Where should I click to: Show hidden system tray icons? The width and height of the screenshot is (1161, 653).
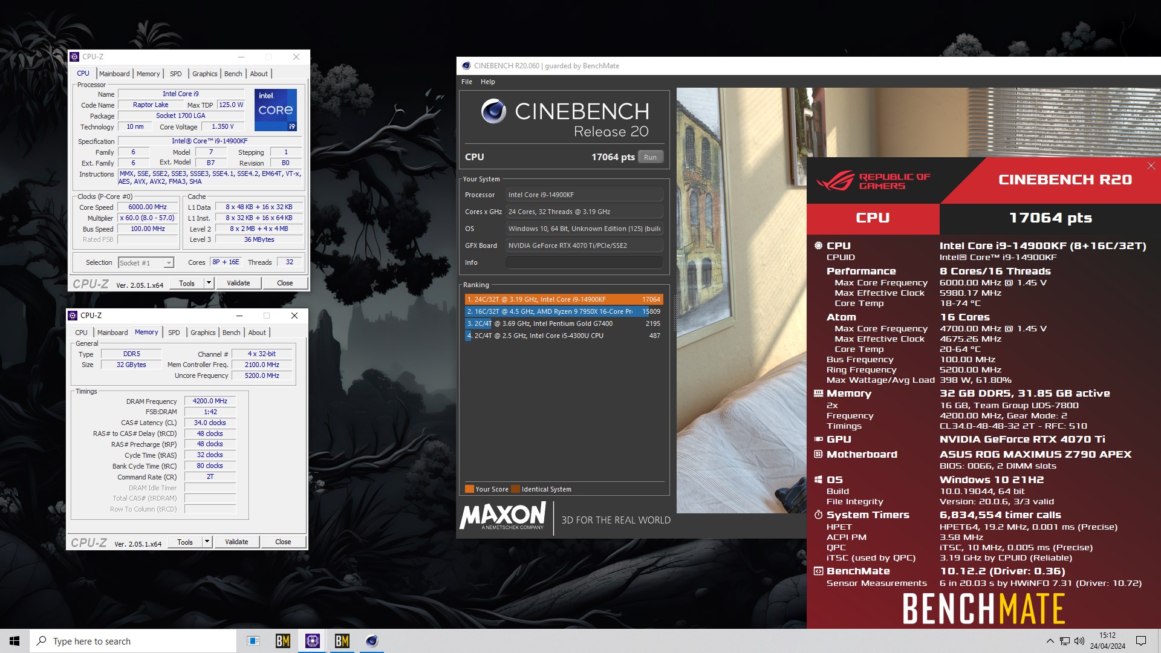click(x=1050, y=641)
